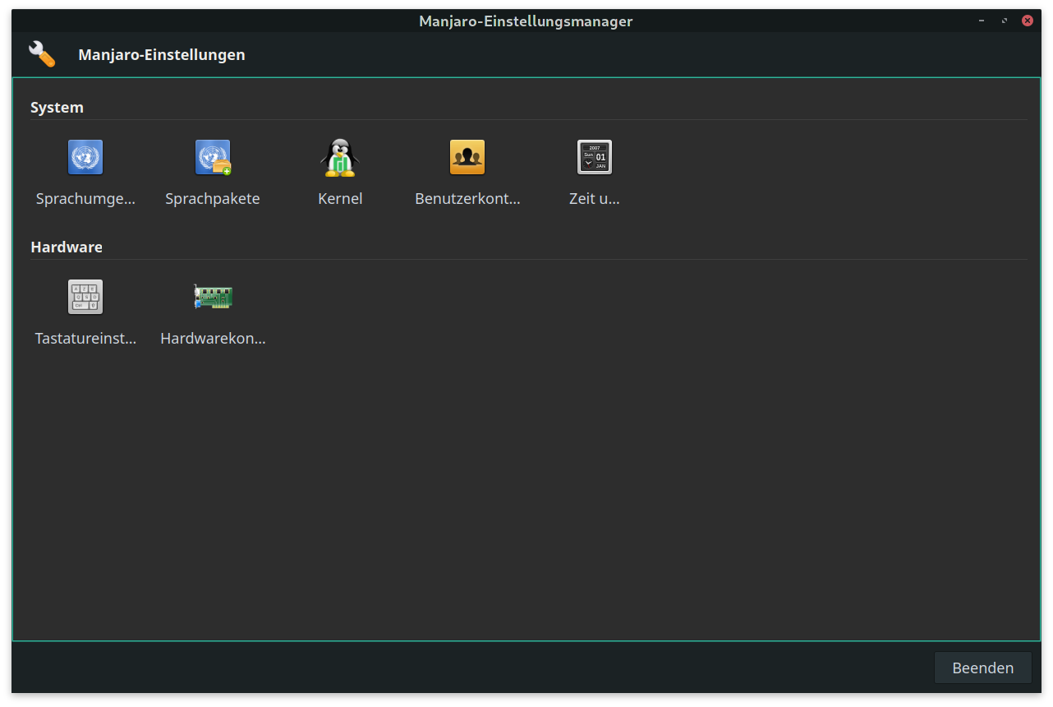The image size is (1053, 707).
Task: Click the 'Manjaro-Einstellungen' header title
Action: pyautogui.click(x=162, y=55)
